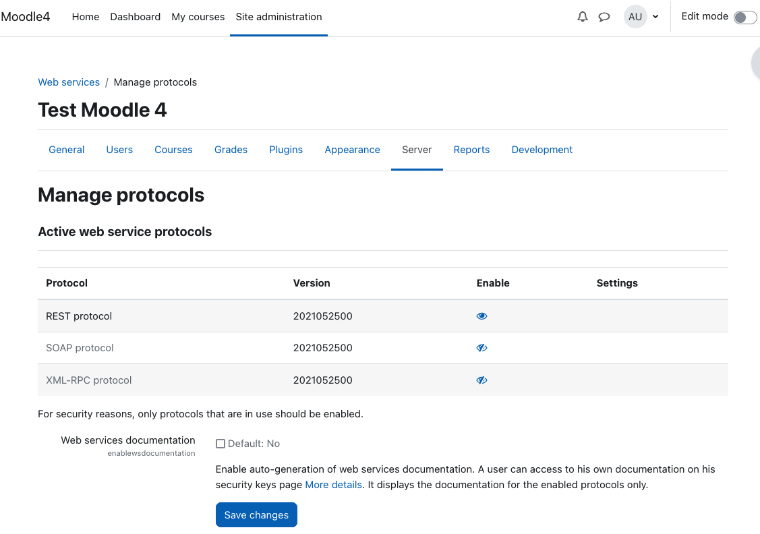Select the Site administration menu item
Screen dimensions: 760x534
[x=279, y=17]
